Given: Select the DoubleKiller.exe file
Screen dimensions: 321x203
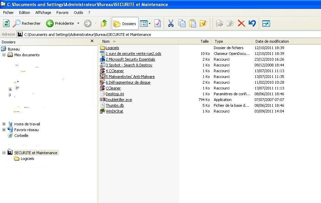Looking at the screenshot, I should click(119, 100).
